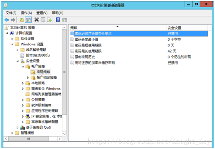Select 高级安全 Windows tree item
The height and width of the screenshot is (149, 215).
[46, 89]
